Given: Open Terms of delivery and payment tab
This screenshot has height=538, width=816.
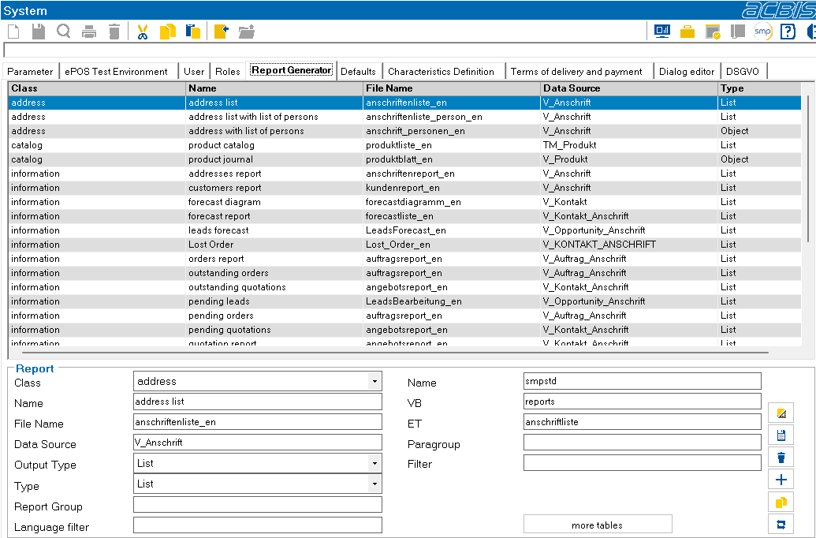Looking at the screenshot, I should click(x=576, y=71).
